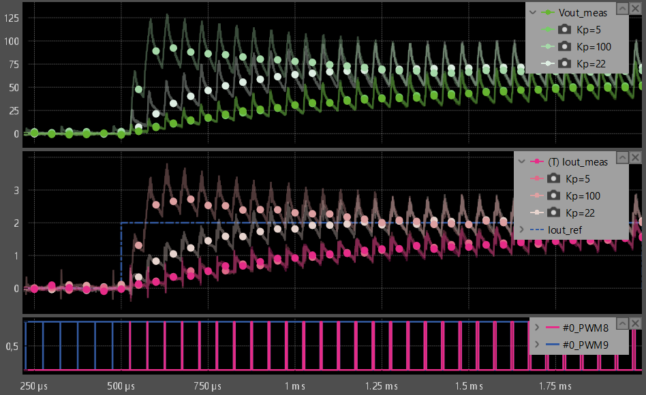Close the Vout_meas legend box
646x395 pixels.
click(635, 8)
